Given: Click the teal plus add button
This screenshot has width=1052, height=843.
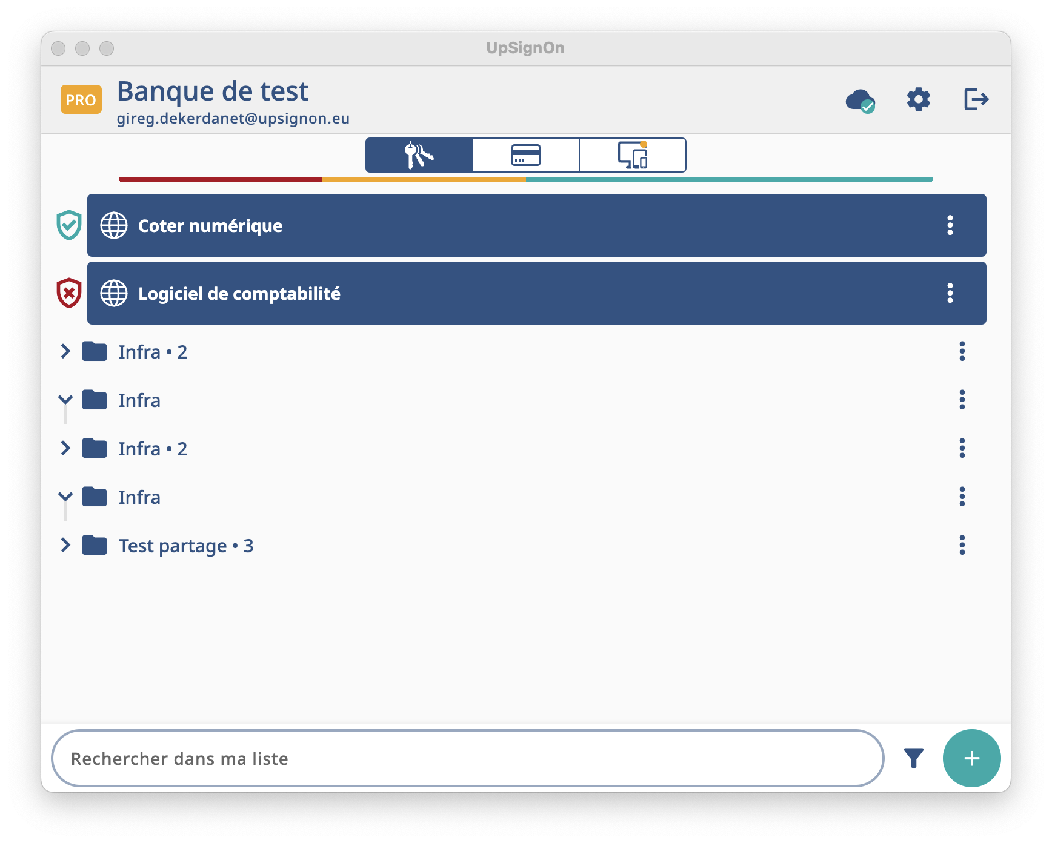Looking at the screenshot, I should click(971, 758).
